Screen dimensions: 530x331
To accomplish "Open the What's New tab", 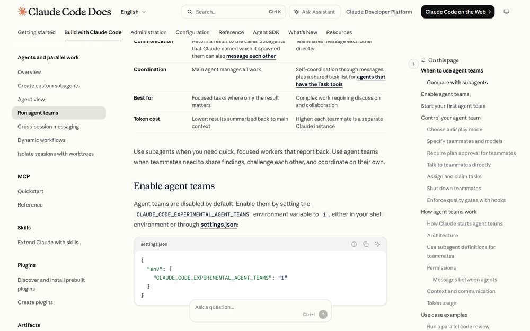I will click(303, 32).
